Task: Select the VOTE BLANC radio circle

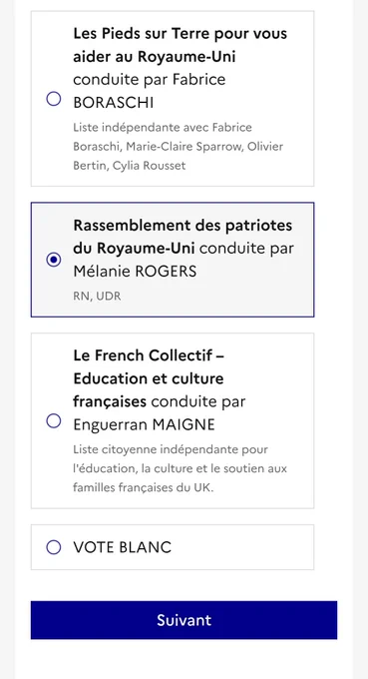Action: [x=53, y=547]
